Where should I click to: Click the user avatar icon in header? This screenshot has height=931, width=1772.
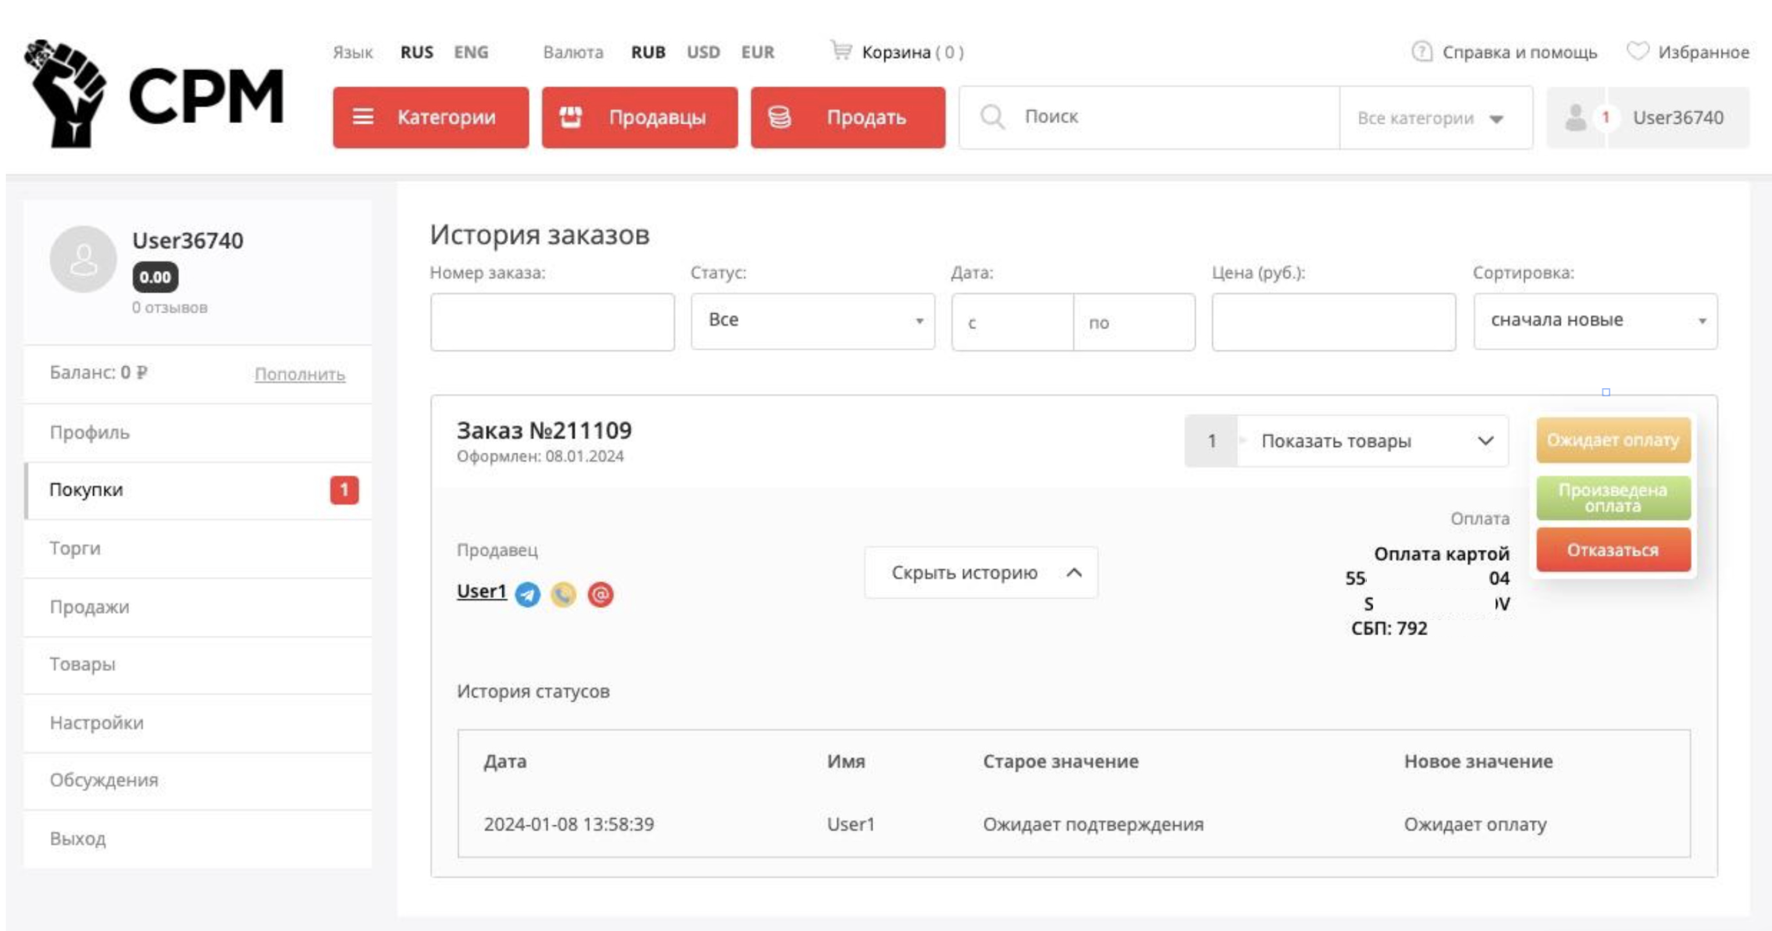(x=1575, y=117)
